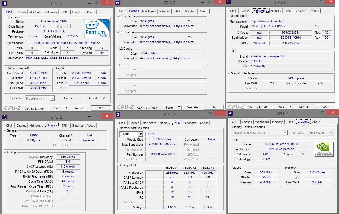339x214 pixels.
Task: Click the LPCIO model W83627DHG
Action: pos(291,43)
